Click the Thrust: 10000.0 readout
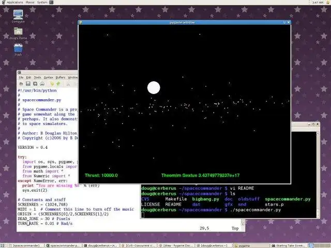This screenshot has width=331, height=248. tap(101, 175)
